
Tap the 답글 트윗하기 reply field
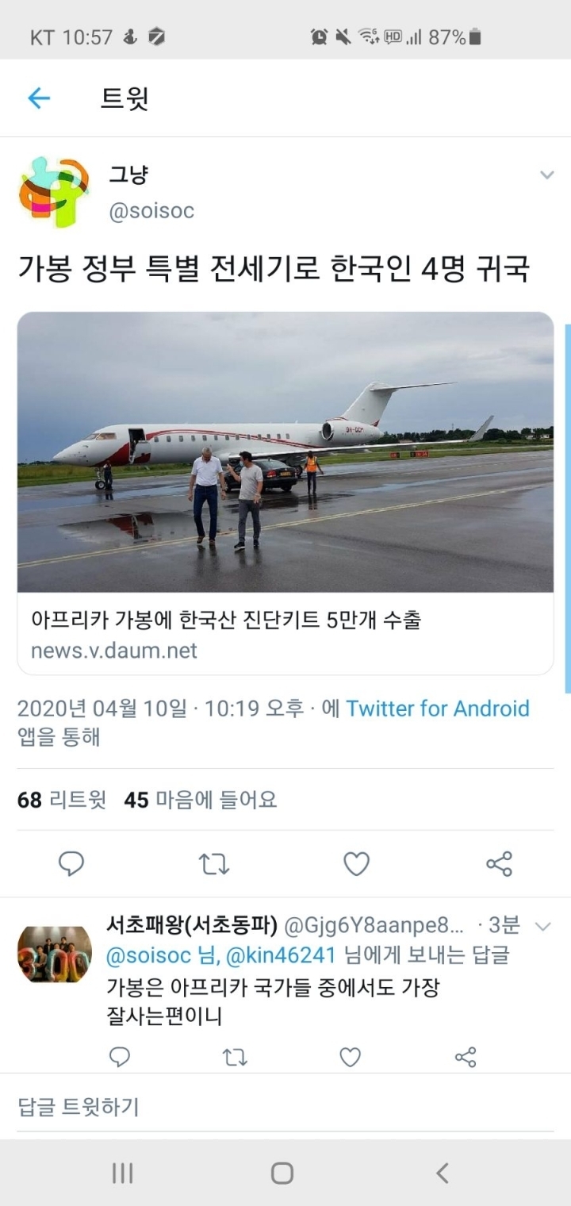(x=285, y=1106)
